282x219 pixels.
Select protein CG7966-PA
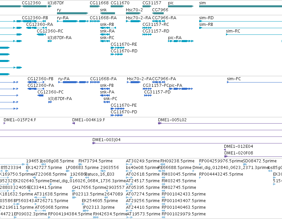[x=159, y=82]
